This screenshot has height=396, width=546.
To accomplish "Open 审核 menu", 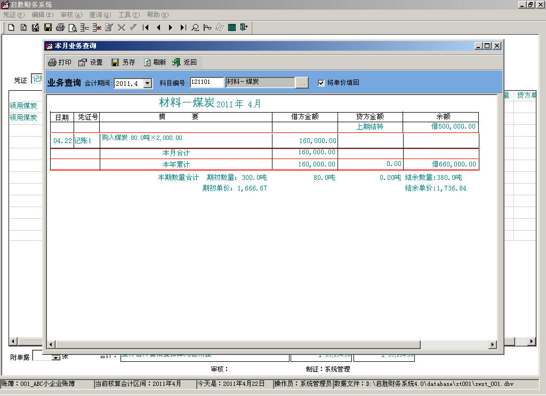I will pyautogui.click(x=71, y=15).
